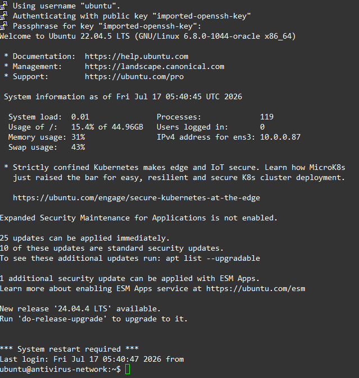Viewport: 359px width, 378px height.
Task: Click the PuTTY icon beside 'Using username'
Action: click(x=3, y=6)
